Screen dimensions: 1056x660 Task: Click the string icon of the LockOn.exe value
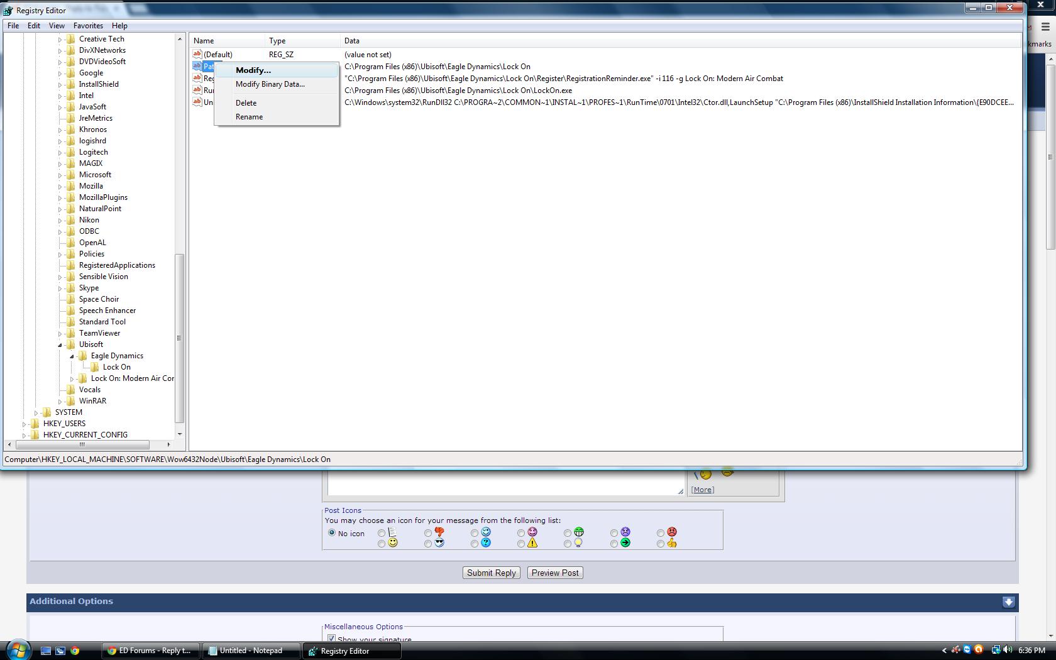[x=197, y=90]
